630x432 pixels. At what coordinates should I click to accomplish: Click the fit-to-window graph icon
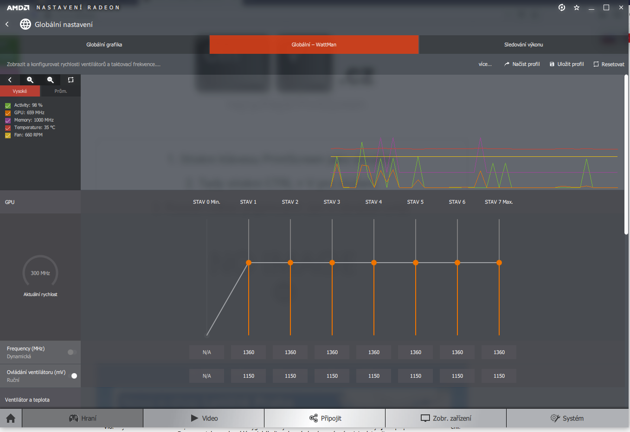tap(71, 80)
